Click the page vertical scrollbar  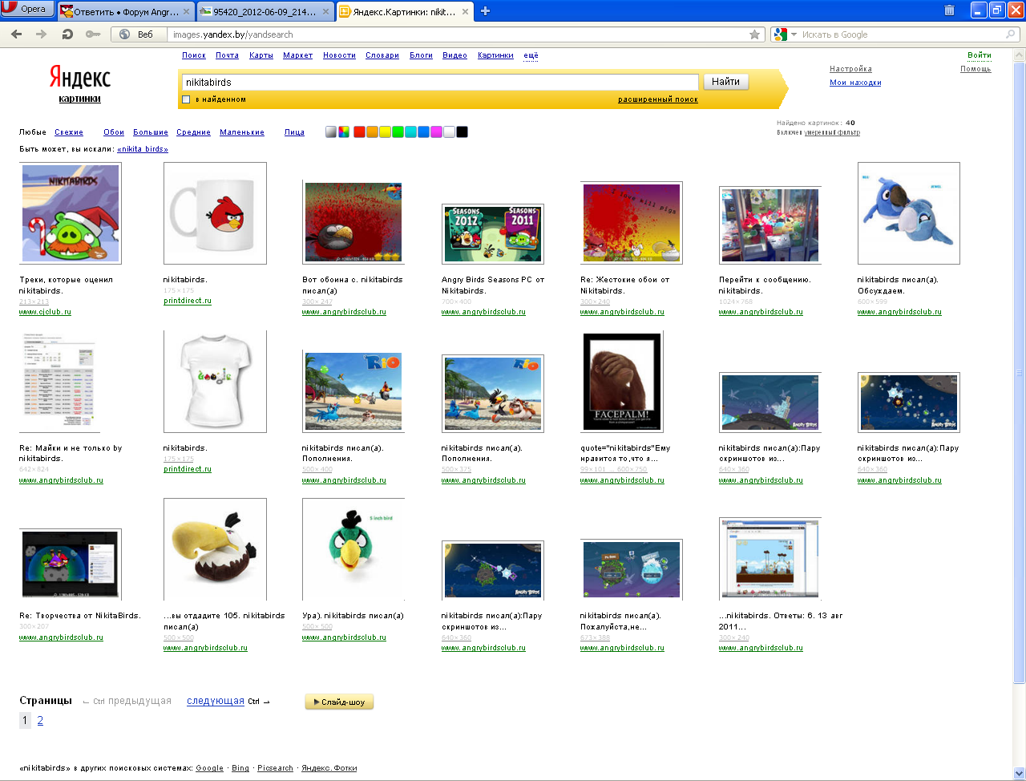[1019, 373]
